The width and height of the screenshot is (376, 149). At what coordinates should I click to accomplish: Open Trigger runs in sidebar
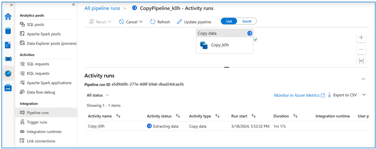click(x=37, y=122)
